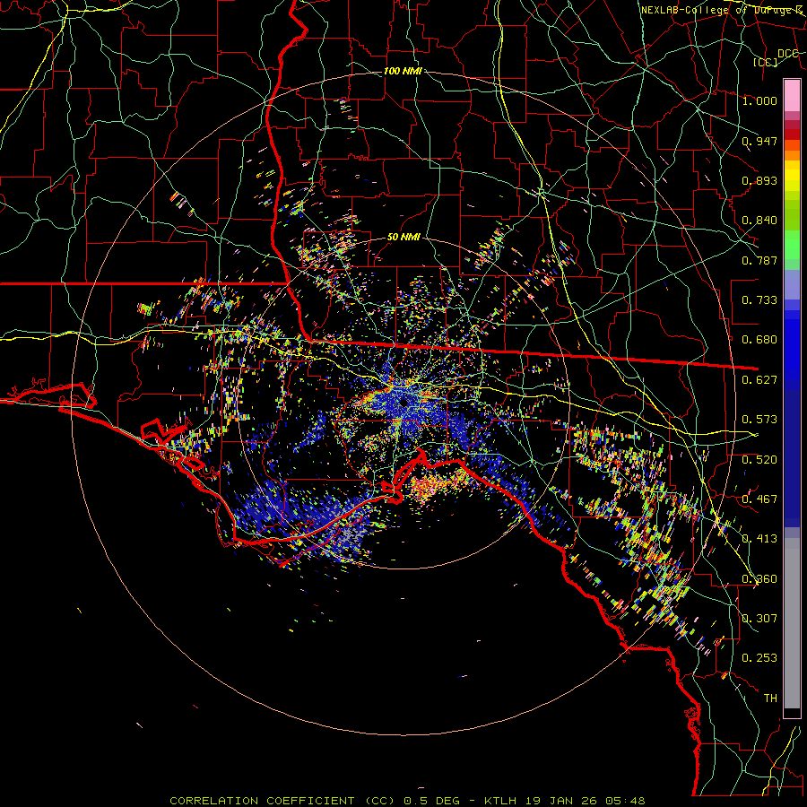This screenshot has height=807, width=807.
Task: Click the 0.253 scale value
Action: pyautogui.click(x=759, y=658)
